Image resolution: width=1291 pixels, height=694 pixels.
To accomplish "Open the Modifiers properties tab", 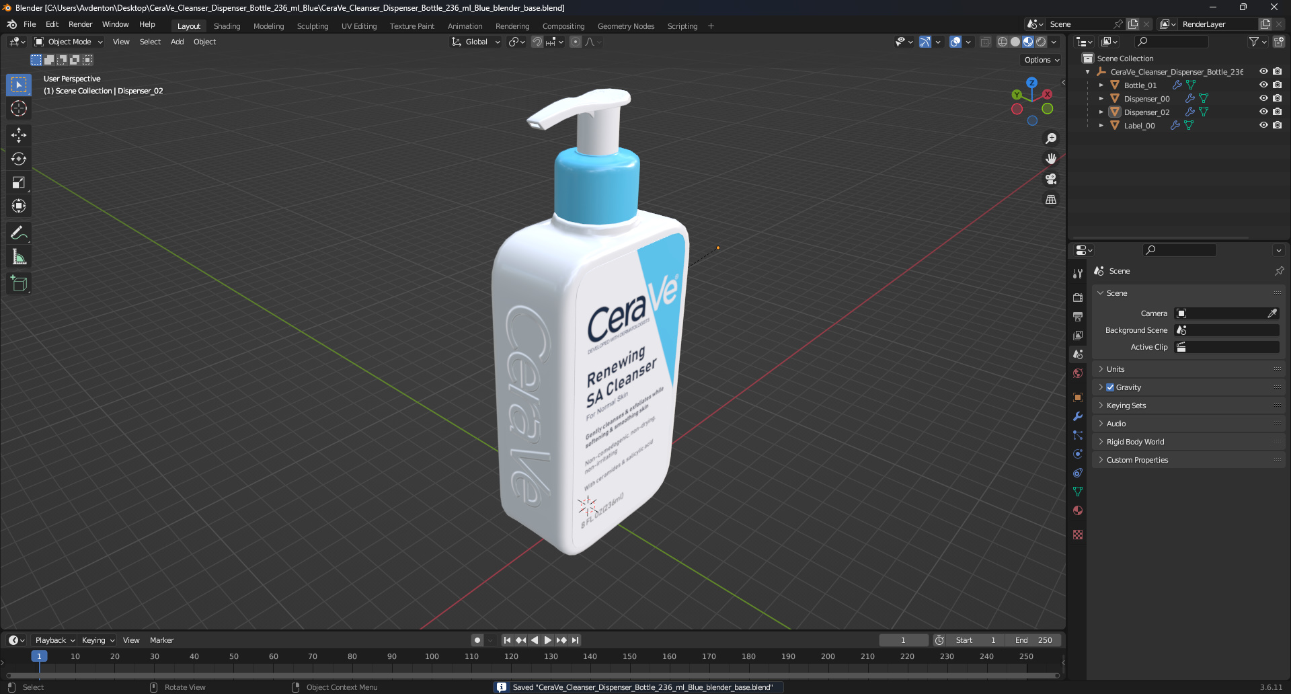I will 1078,416.
